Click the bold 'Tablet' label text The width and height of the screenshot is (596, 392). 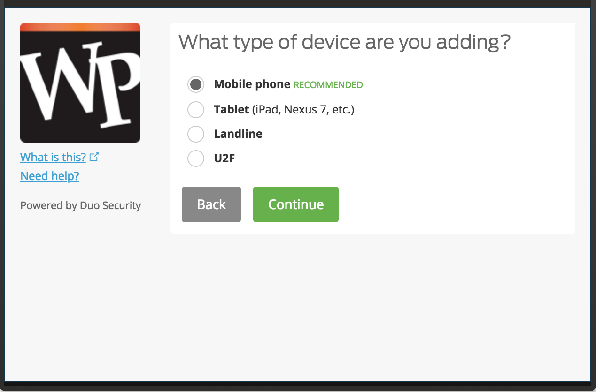tap(232, 110)
